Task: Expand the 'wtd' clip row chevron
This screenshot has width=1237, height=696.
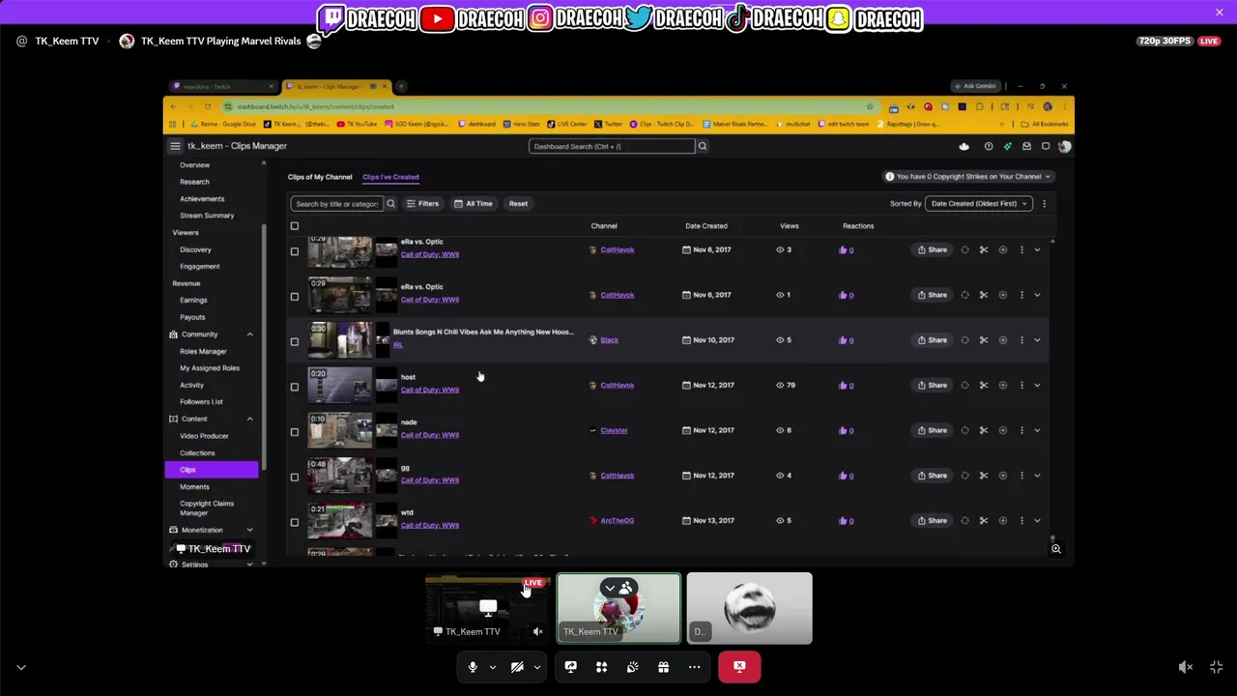Action: click(1037, 521)
